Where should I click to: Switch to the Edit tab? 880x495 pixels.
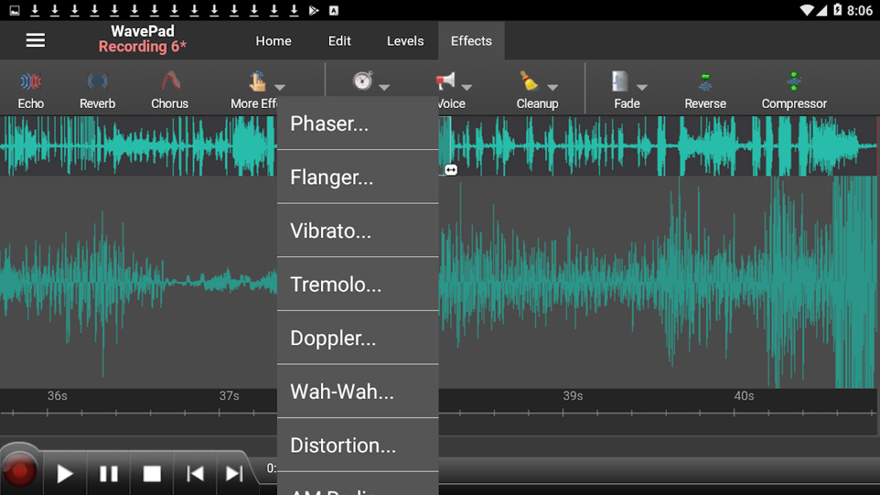coord(339,41)
